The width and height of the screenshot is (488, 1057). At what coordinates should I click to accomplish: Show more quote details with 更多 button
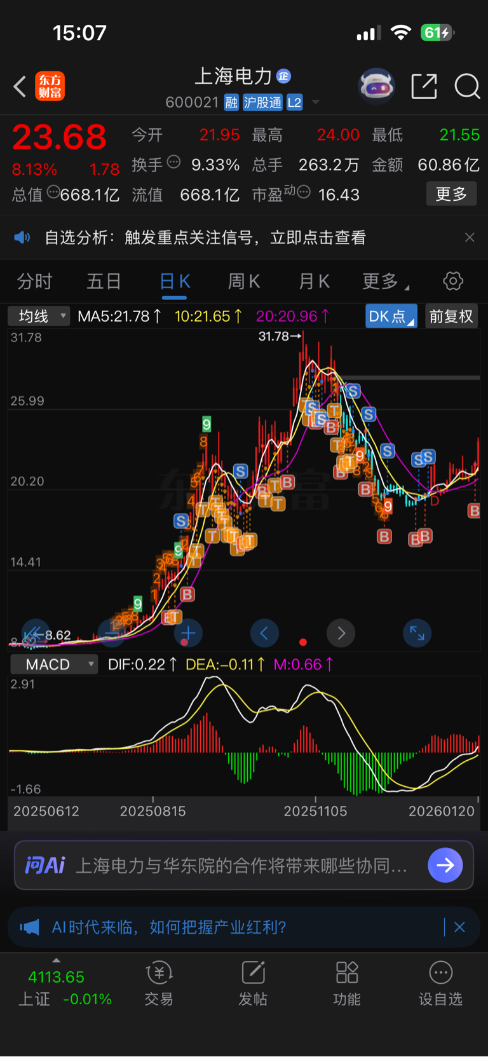(451, 194)
